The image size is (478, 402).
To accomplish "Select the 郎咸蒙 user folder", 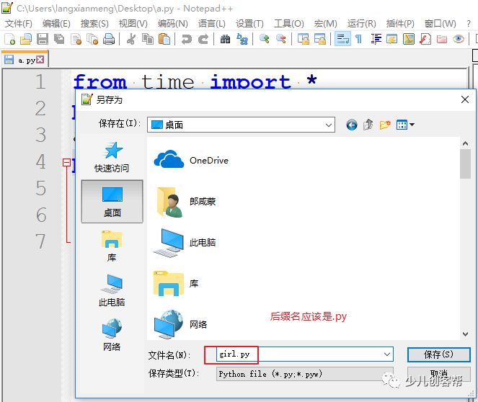I will point(185,202).
